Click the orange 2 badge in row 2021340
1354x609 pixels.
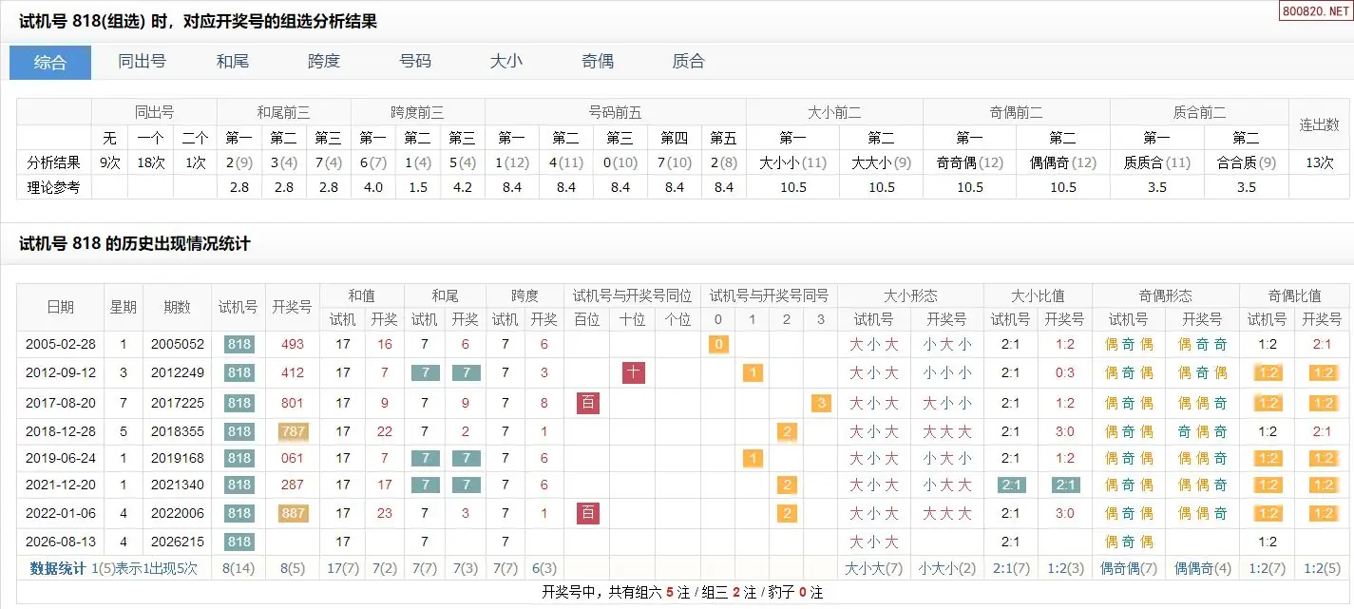coord(787,485)
